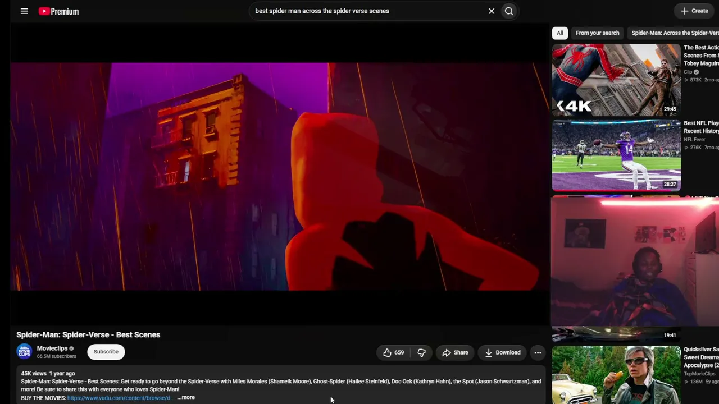Screen dimensions: 719x404
Task: Clear the search query with X
Action: coord(492,11)
